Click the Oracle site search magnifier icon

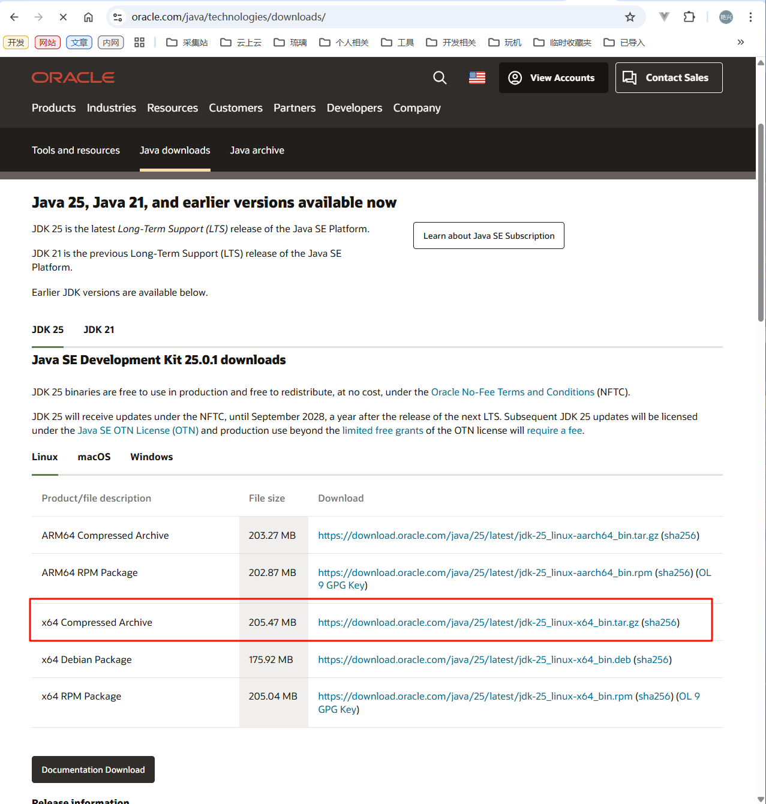pos(440,78)
